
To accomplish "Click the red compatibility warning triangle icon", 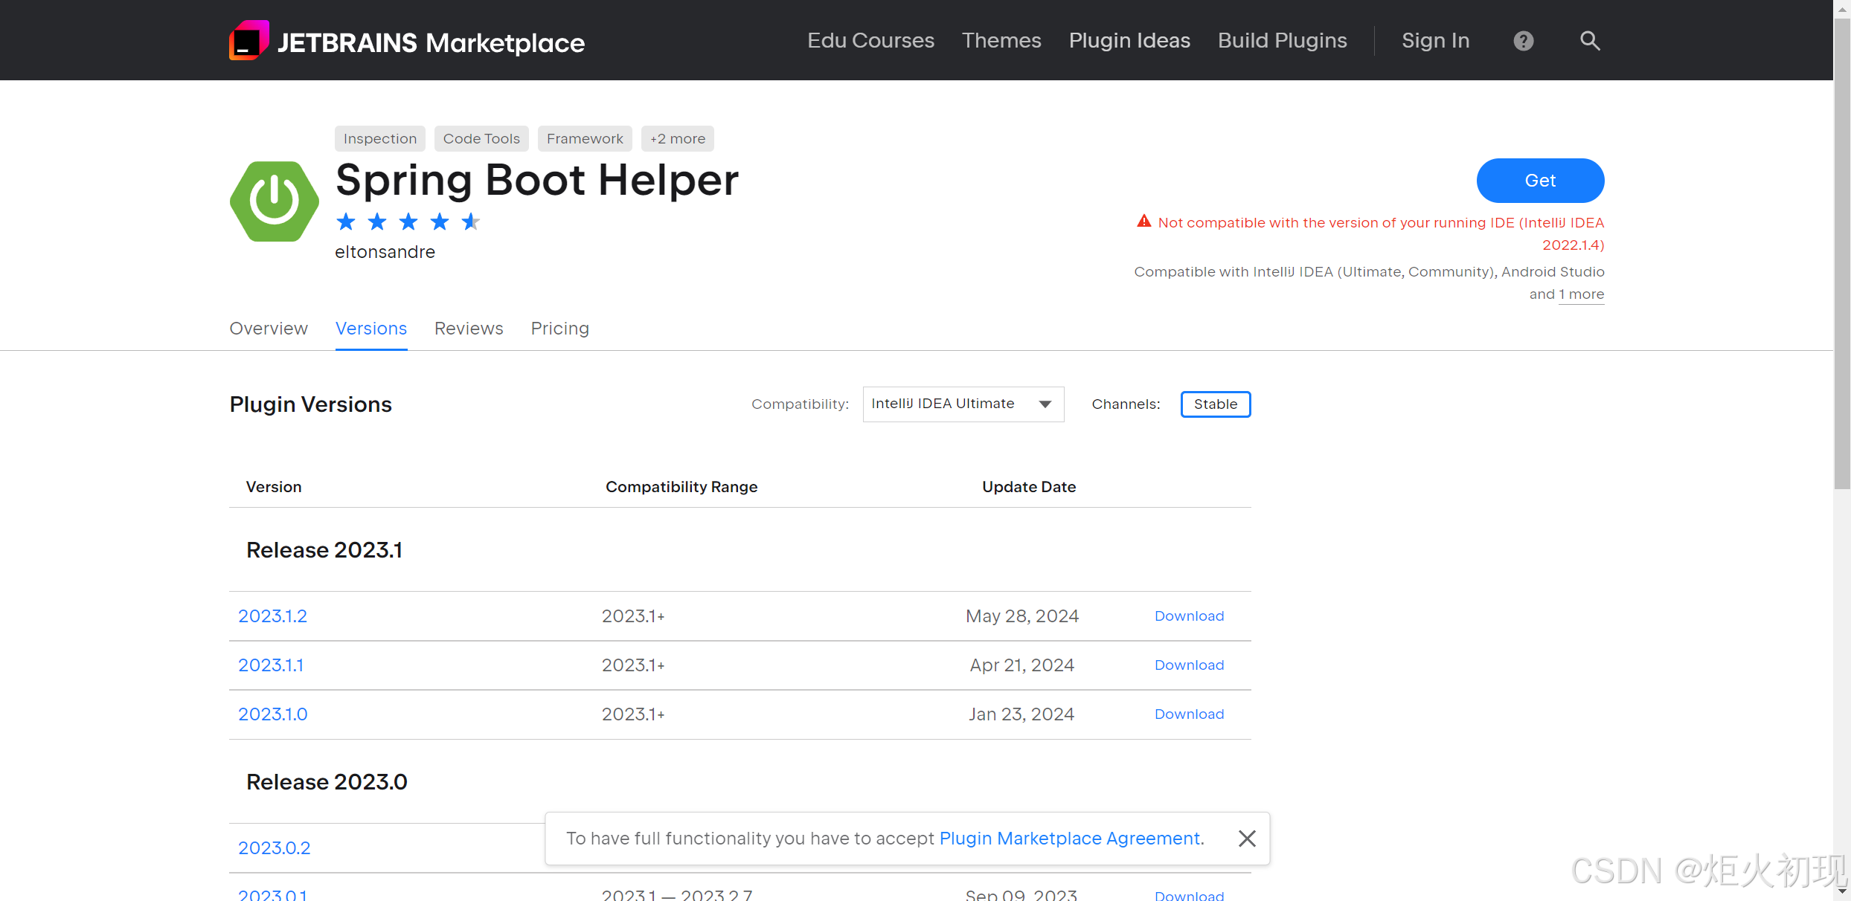I will click(1143, 222).
